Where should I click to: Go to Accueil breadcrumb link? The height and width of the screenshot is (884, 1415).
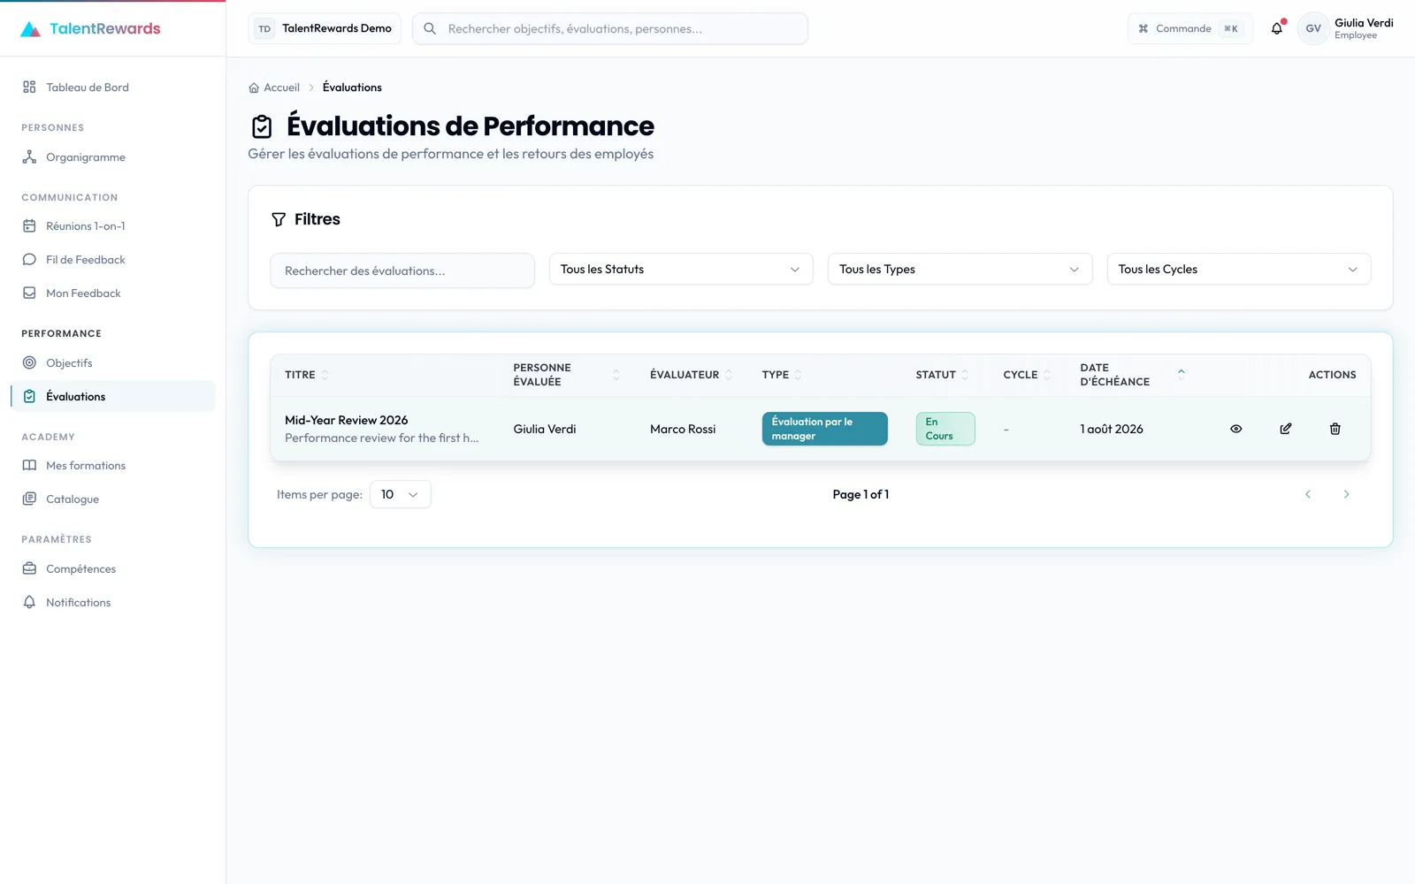point(275,88)
